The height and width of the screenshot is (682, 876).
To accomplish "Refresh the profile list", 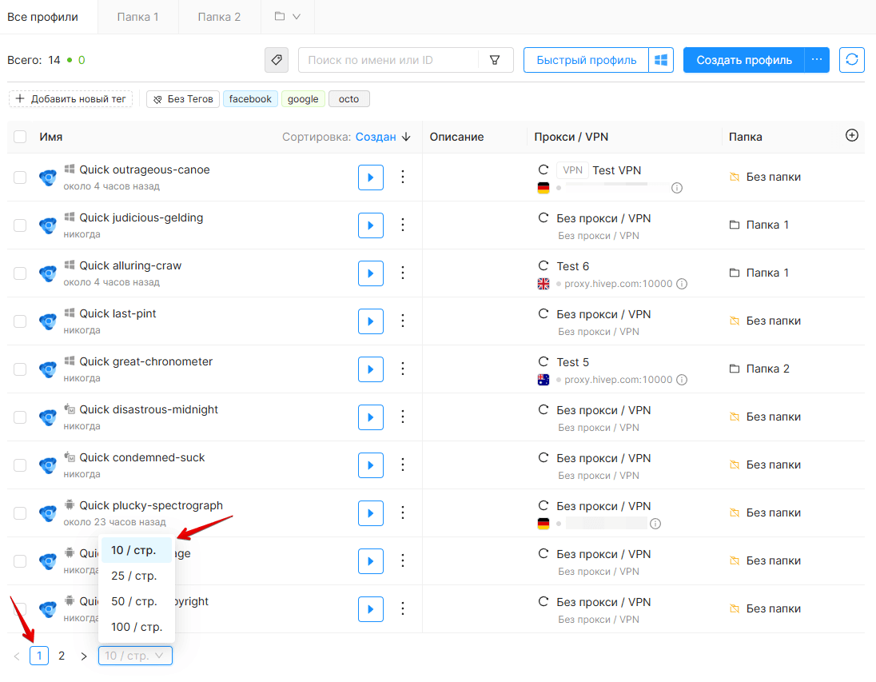I will pyautogui.click(x=851, y=60).
